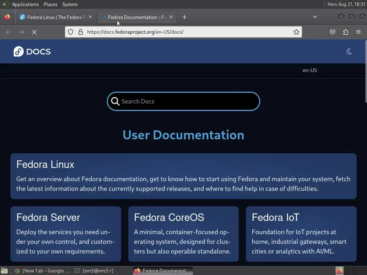
Task: Close the Fedora Documentation tab
Action: (x=171, y=17)
